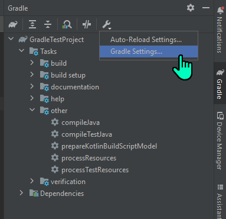Open Gradle panel gear options
This screenshot has height=219, width=226.
pyautogui.click(x=191, y=8)
